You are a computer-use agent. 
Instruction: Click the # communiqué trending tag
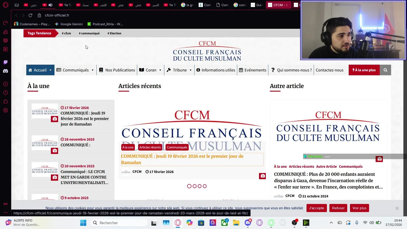coord(89,33)
